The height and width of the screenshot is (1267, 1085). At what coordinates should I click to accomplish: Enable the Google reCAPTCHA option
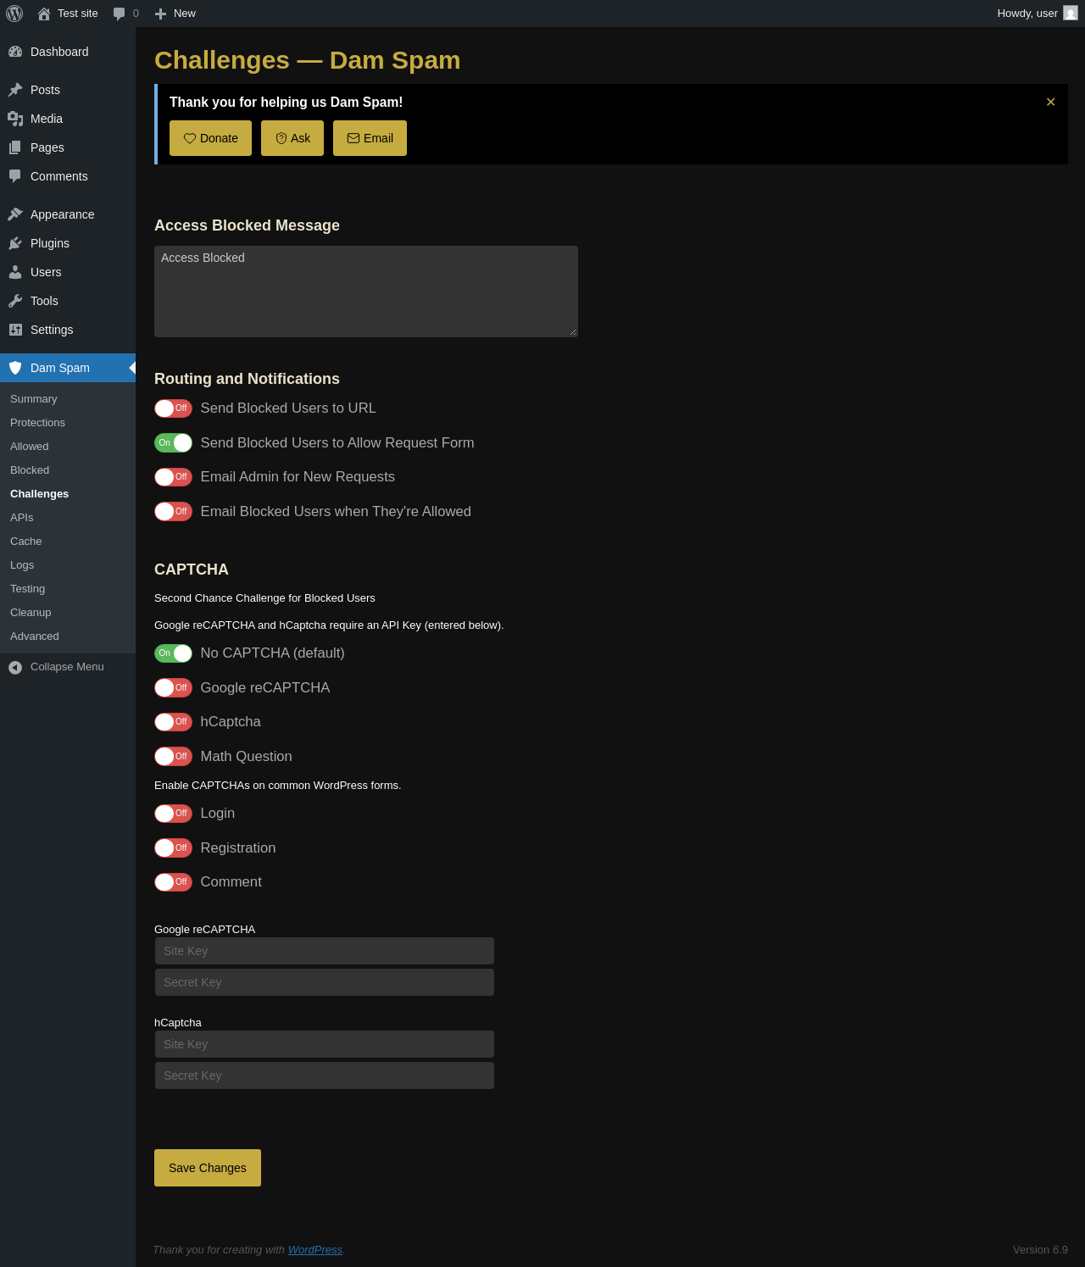click(173, 687)
